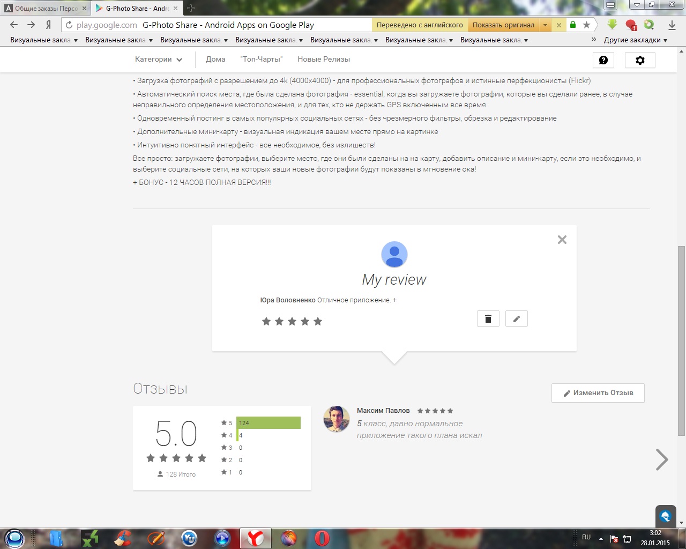Click the Юра Воловненко reviewer name
686x549 pixels.
288,300
